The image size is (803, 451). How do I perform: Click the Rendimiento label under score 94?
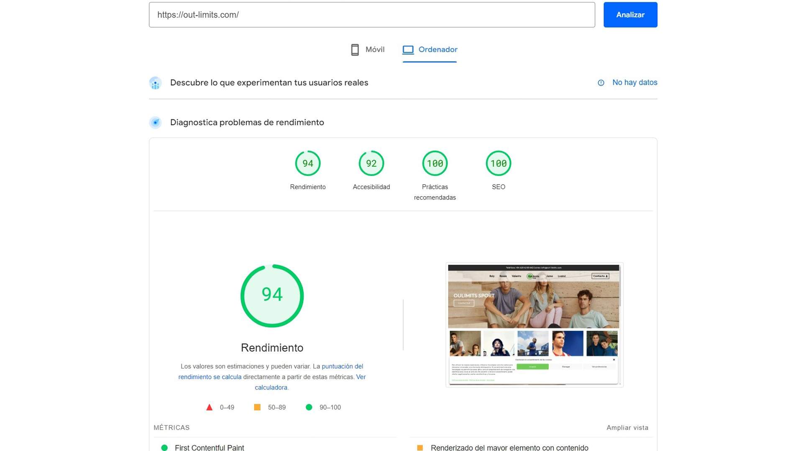308,187
